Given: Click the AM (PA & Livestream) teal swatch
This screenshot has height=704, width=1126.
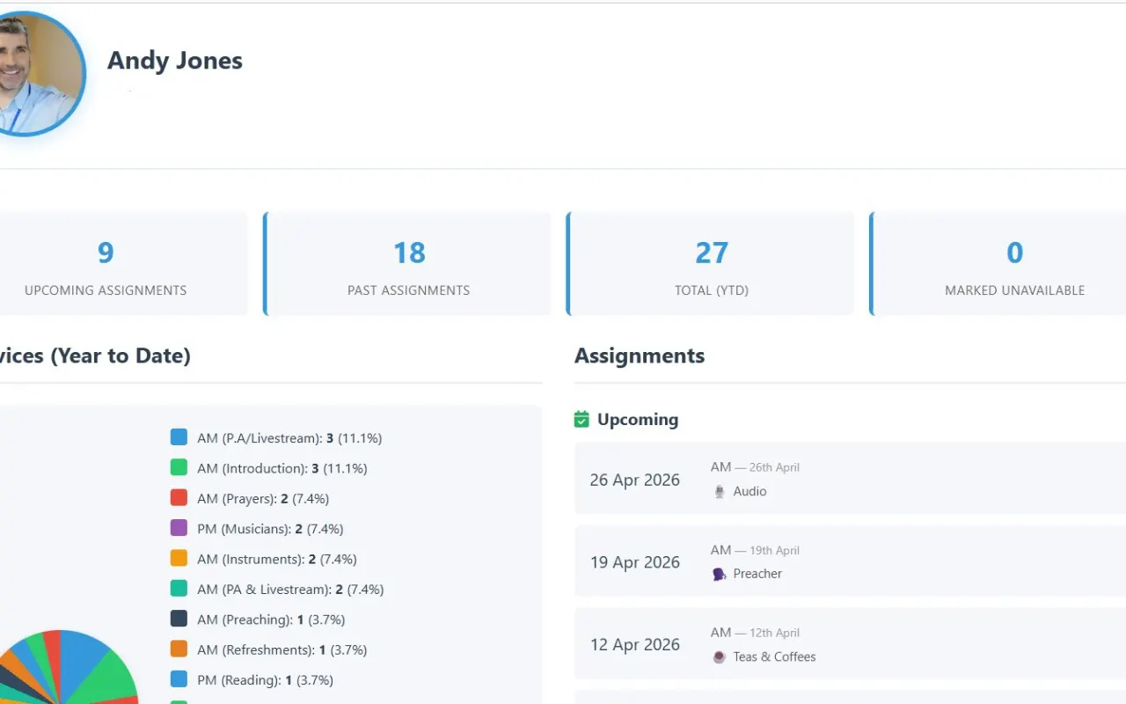Looking at the screenshot, I should (179, 589).
